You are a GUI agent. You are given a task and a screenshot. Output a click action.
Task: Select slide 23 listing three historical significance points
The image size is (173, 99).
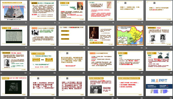[130, 86]
